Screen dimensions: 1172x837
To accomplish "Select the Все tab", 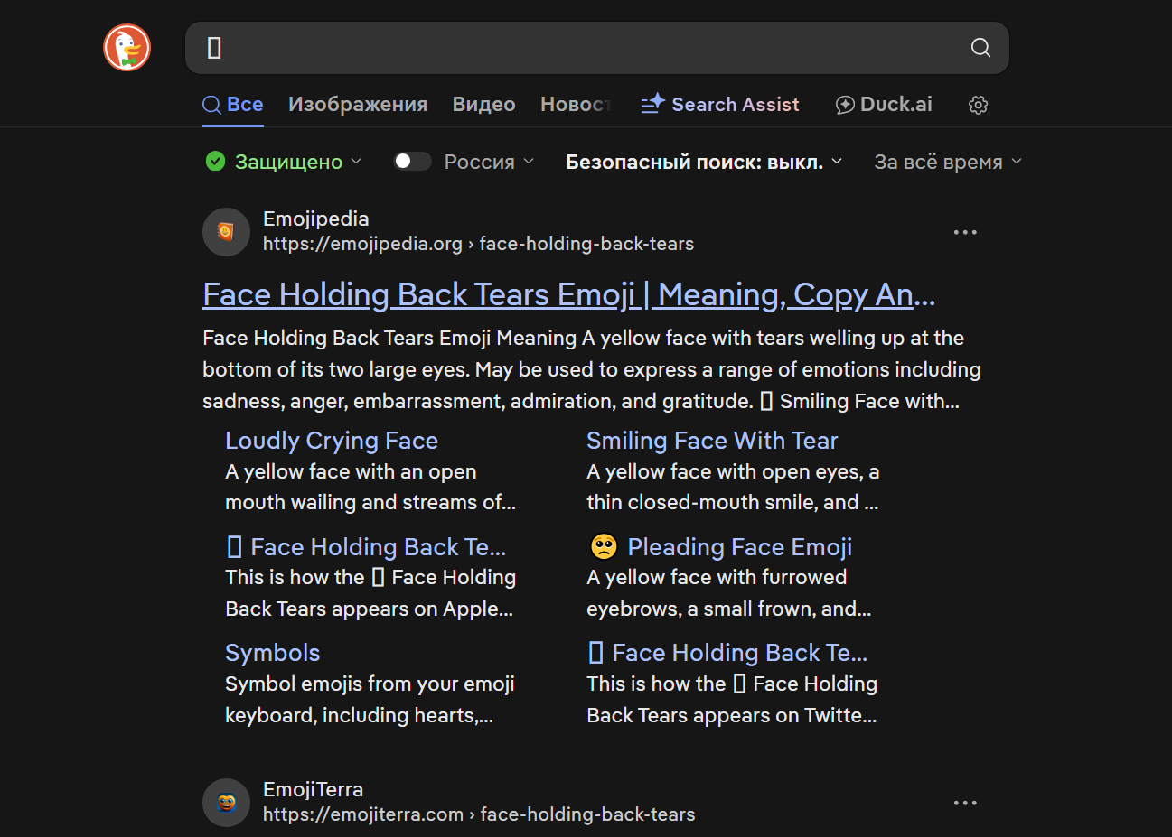I will pyautogui.click(x=233, y=105).
